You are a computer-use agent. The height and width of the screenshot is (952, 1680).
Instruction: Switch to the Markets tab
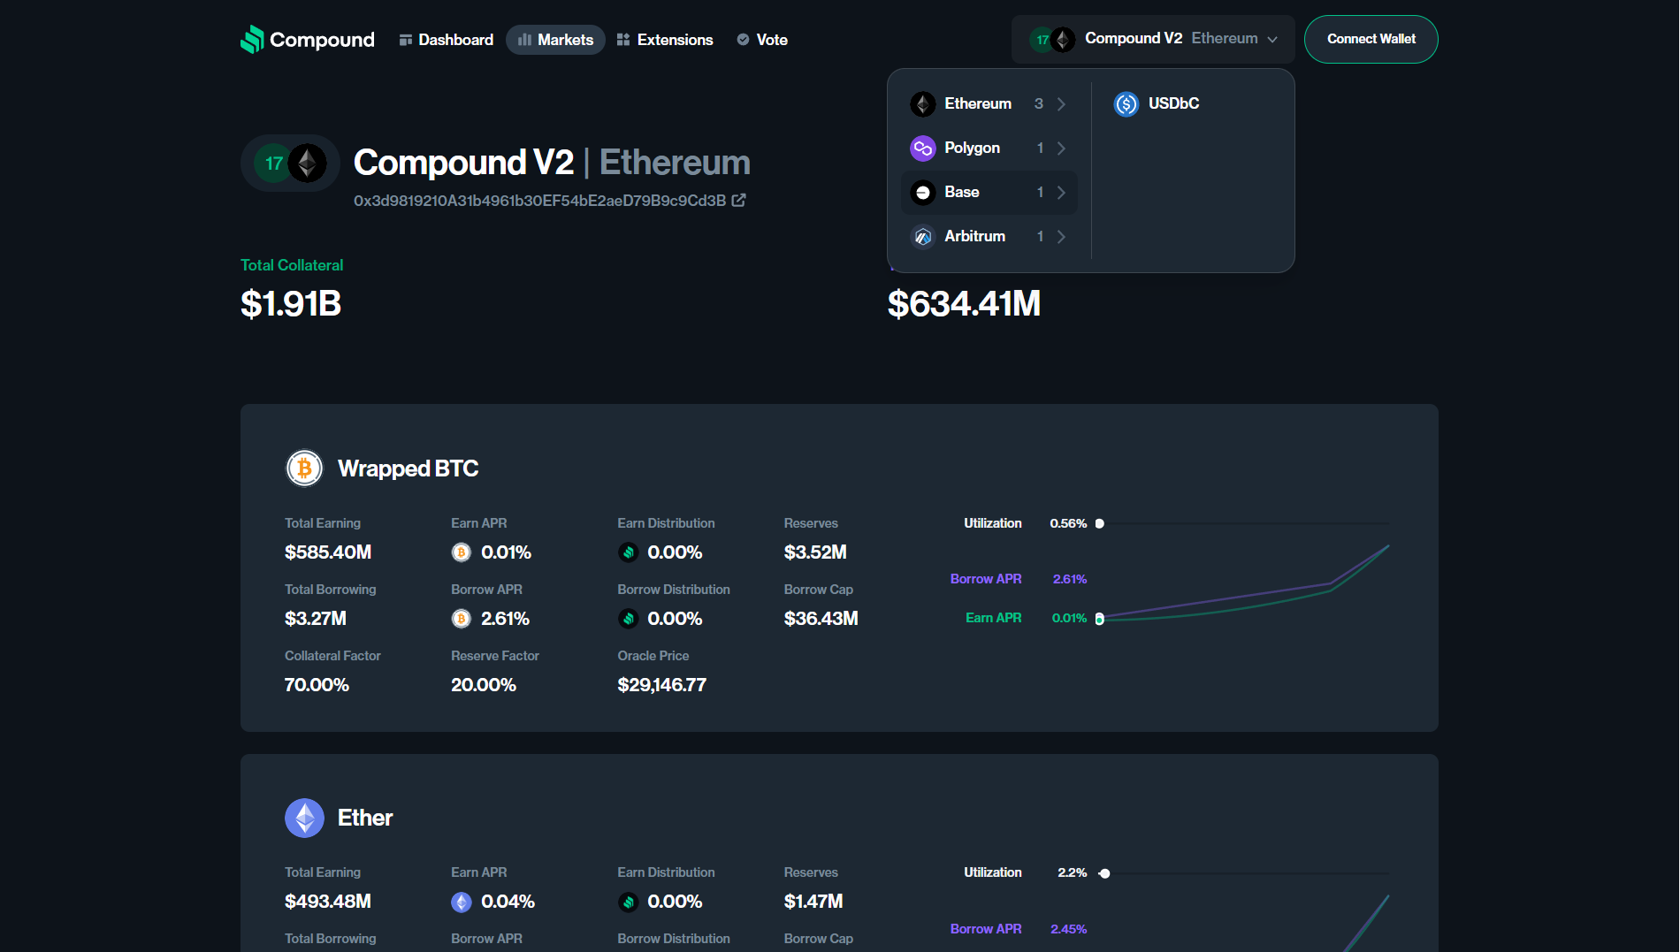pos(555,40)
